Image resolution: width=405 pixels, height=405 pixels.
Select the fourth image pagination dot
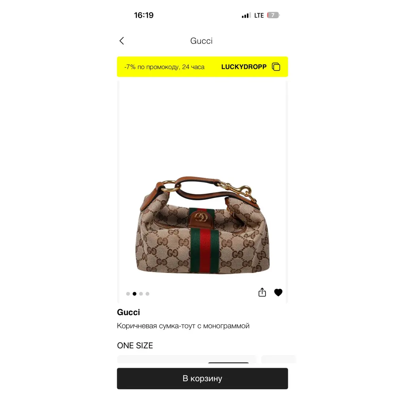[148, 294]
